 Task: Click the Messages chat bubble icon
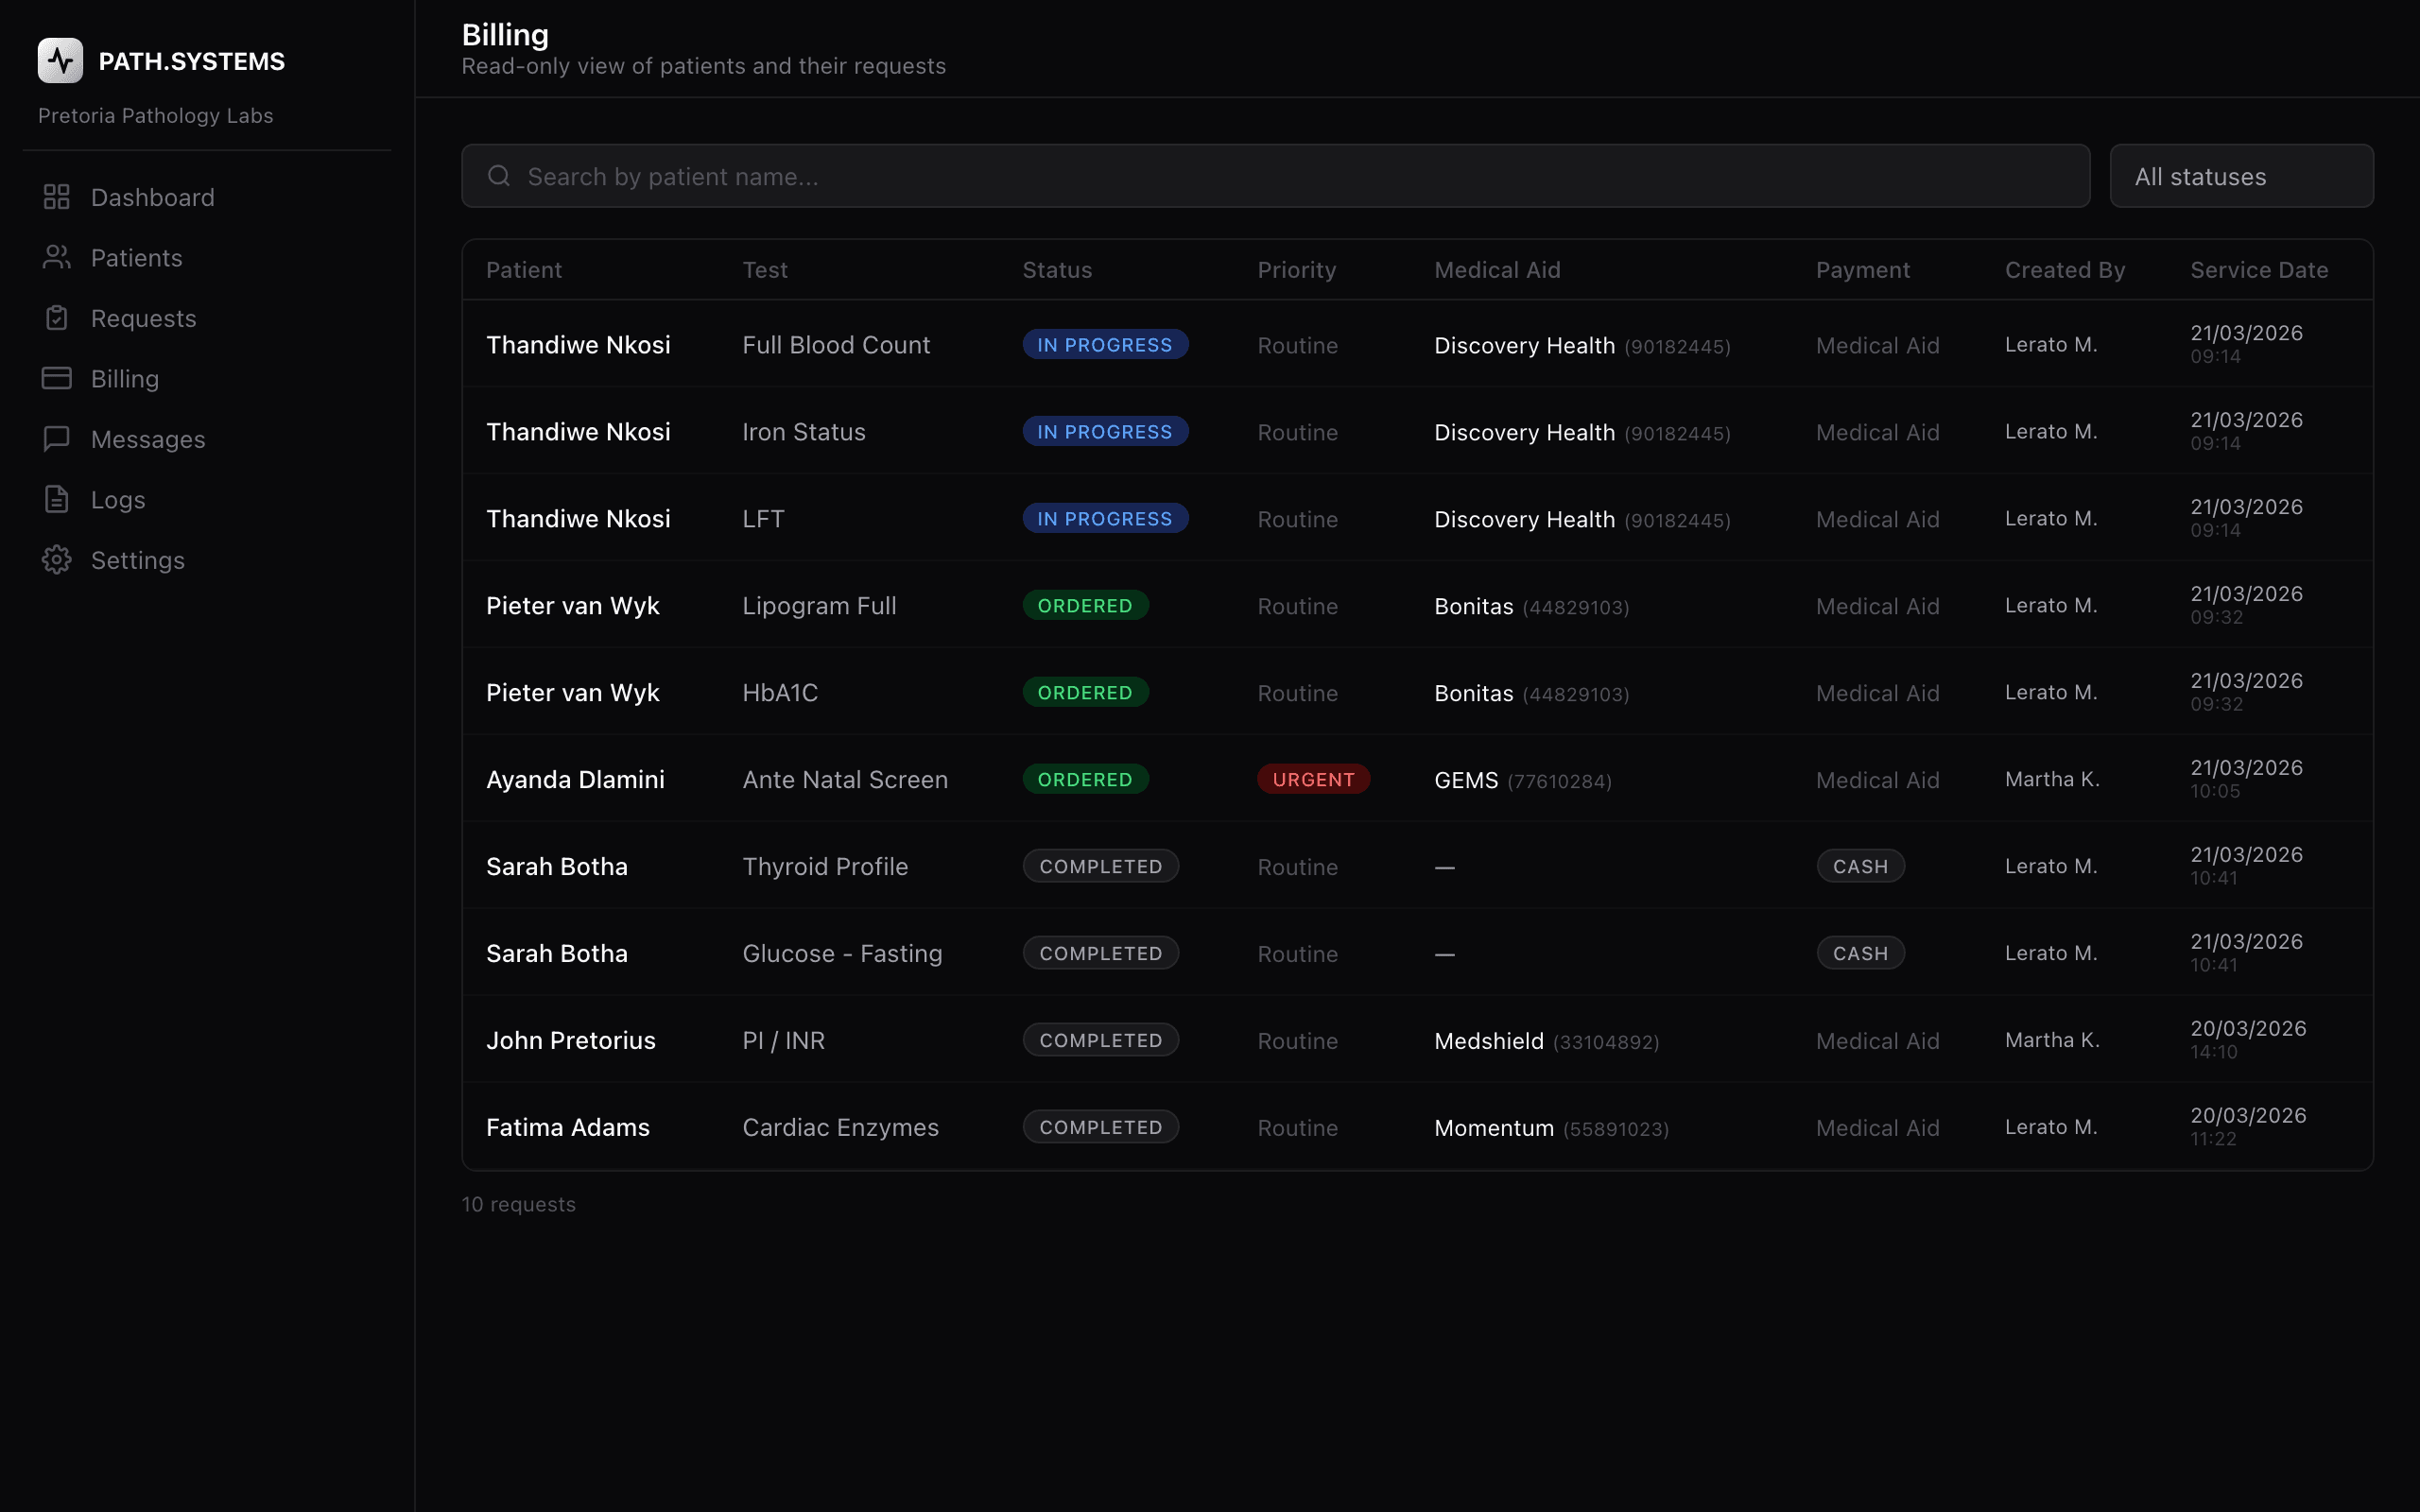(56, 438)
